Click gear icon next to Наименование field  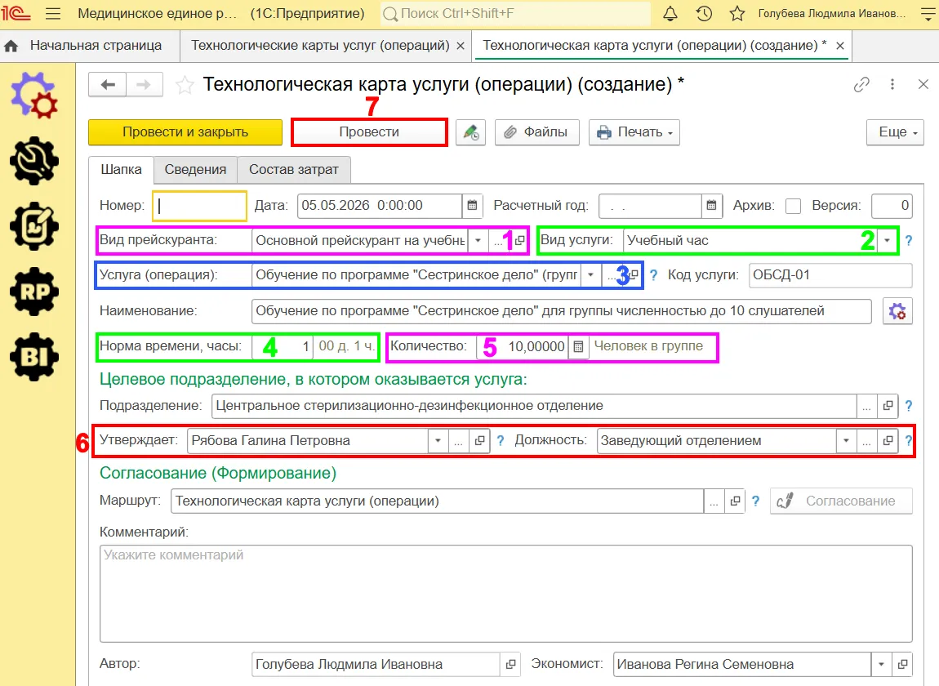pyautogui.click(x=897, y=311)
